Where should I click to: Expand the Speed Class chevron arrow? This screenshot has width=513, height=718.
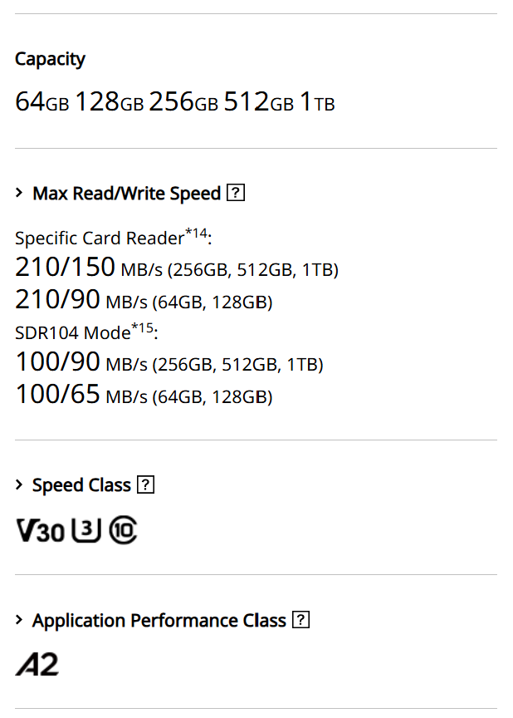pos(19,485)
